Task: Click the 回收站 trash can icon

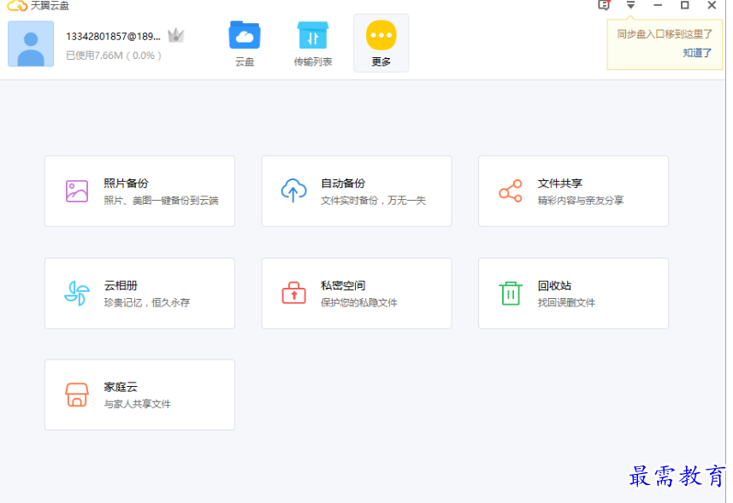Action: (511, 293)
